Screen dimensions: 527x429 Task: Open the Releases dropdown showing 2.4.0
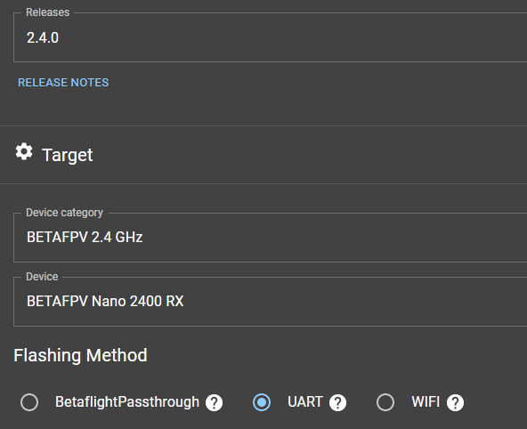point(271,37)
